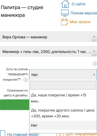Click the up arrow of the coating dropdown
Screen dimensions: 97x136
94,75
